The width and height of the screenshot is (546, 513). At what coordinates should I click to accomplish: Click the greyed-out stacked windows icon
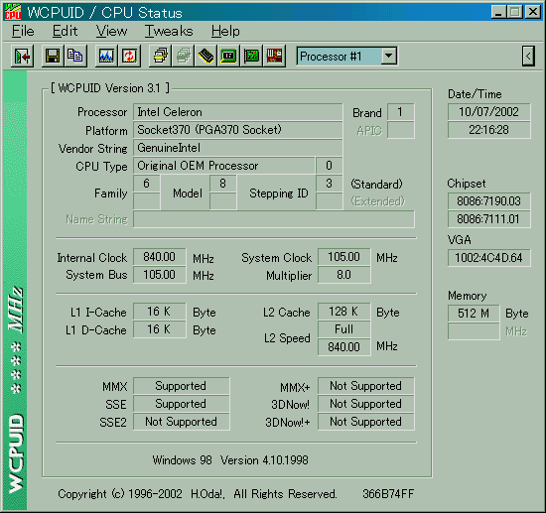point(183,56)
